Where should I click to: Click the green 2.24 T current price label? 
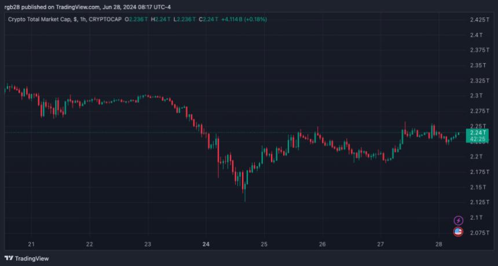coord(478,132)
